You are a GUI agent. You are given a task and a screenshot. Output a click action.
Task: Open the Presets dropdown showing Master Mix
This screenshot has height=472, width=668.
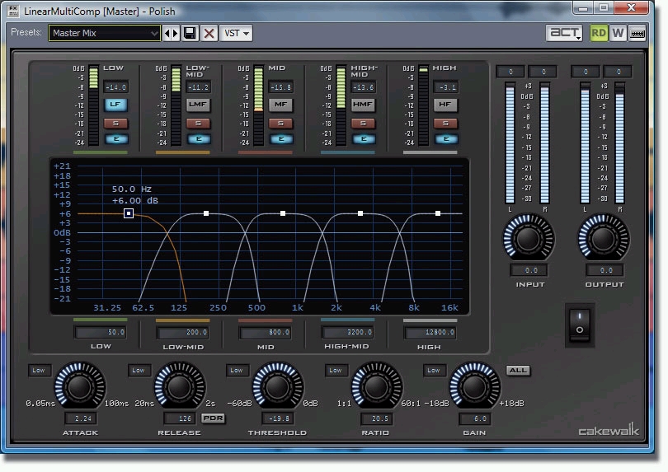pyautogui.click(x=105, y=33)
